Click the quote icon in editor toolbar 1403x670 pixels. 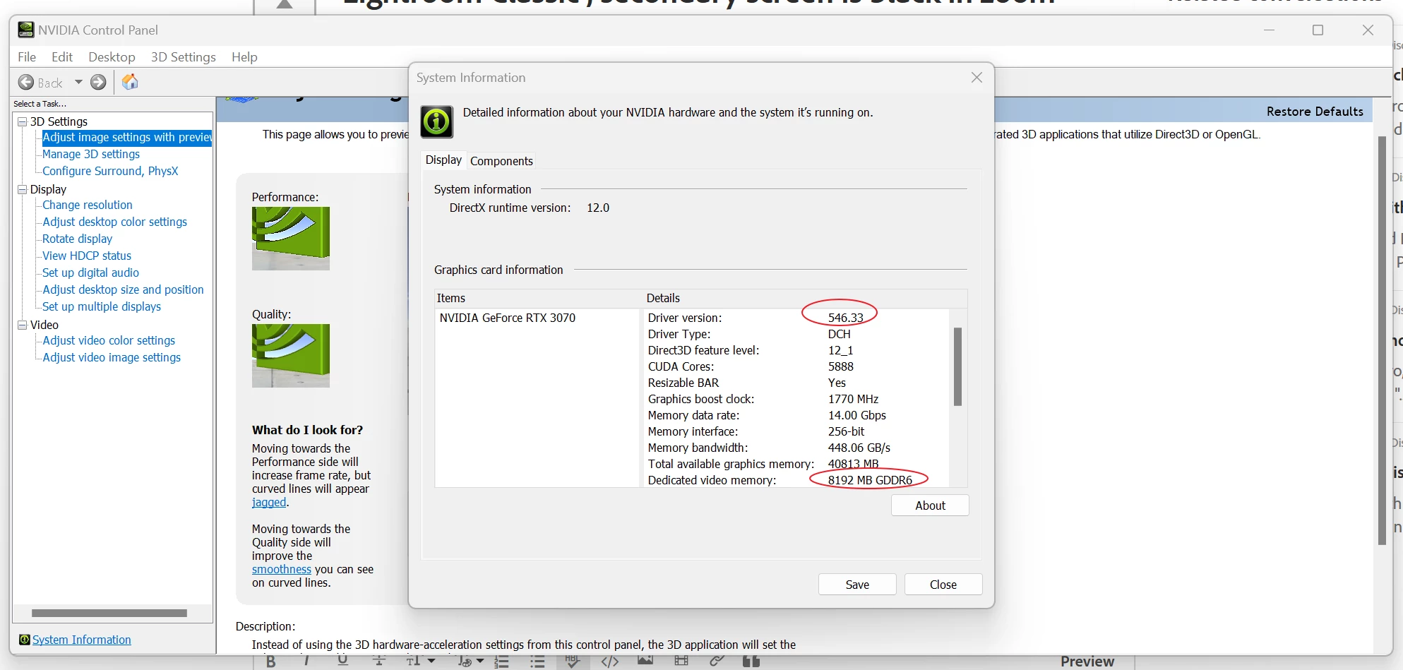(x=751, y=662)
